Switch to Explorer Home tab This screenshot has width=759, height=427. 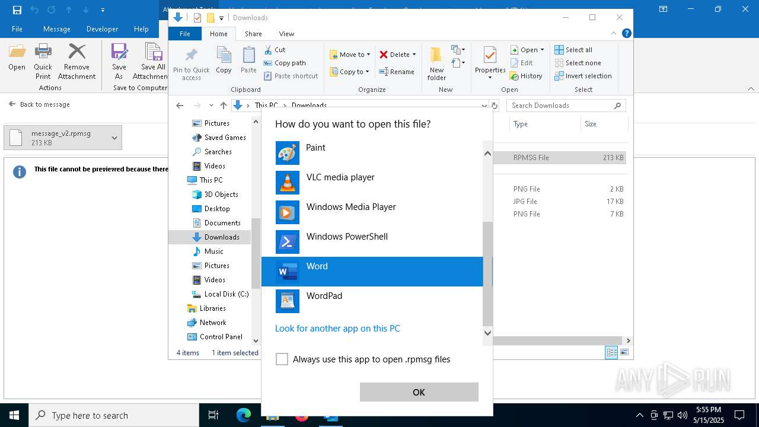point(218,34)
